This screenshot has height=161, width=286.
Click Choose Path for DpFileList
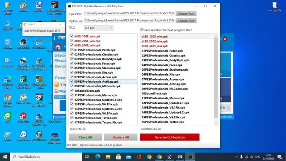(x=186, y=21)
